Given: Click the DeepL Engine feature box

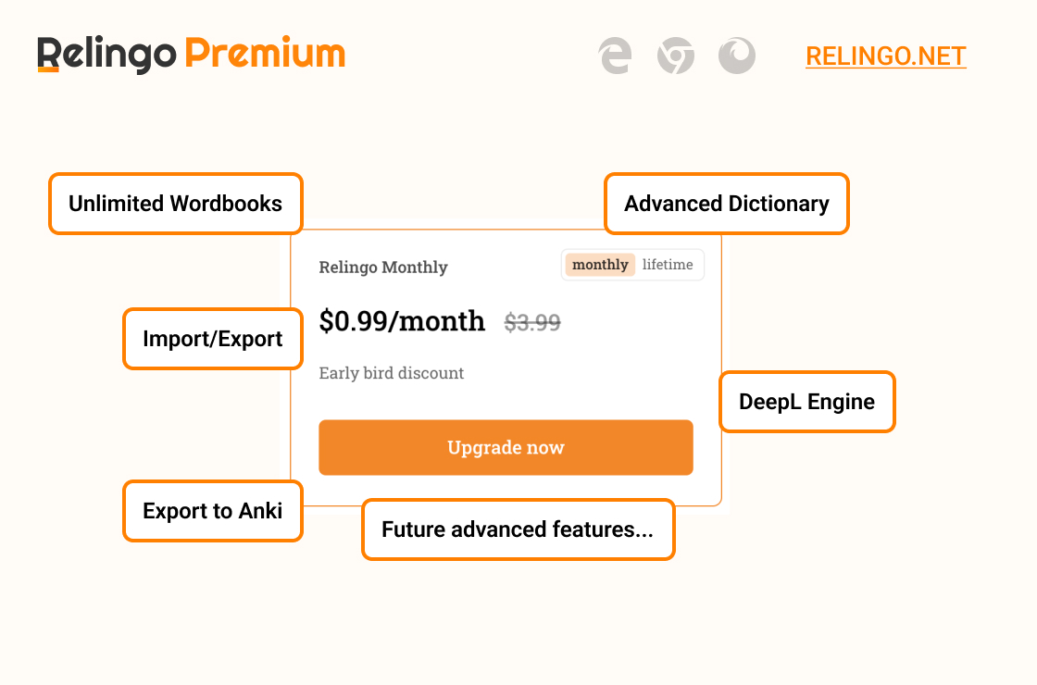Looking at the screenshot, I should point(806,402).
